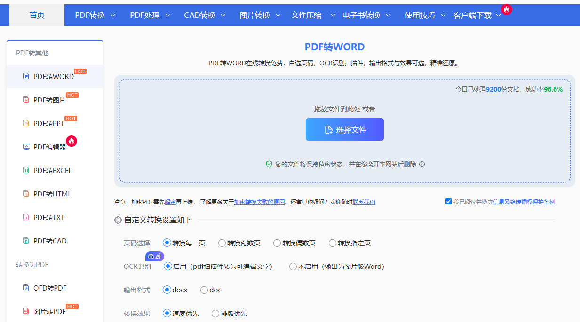This screenshot has width=580, height=322.
Task: Click the AI badge above OCR识别
Action: 155,256
